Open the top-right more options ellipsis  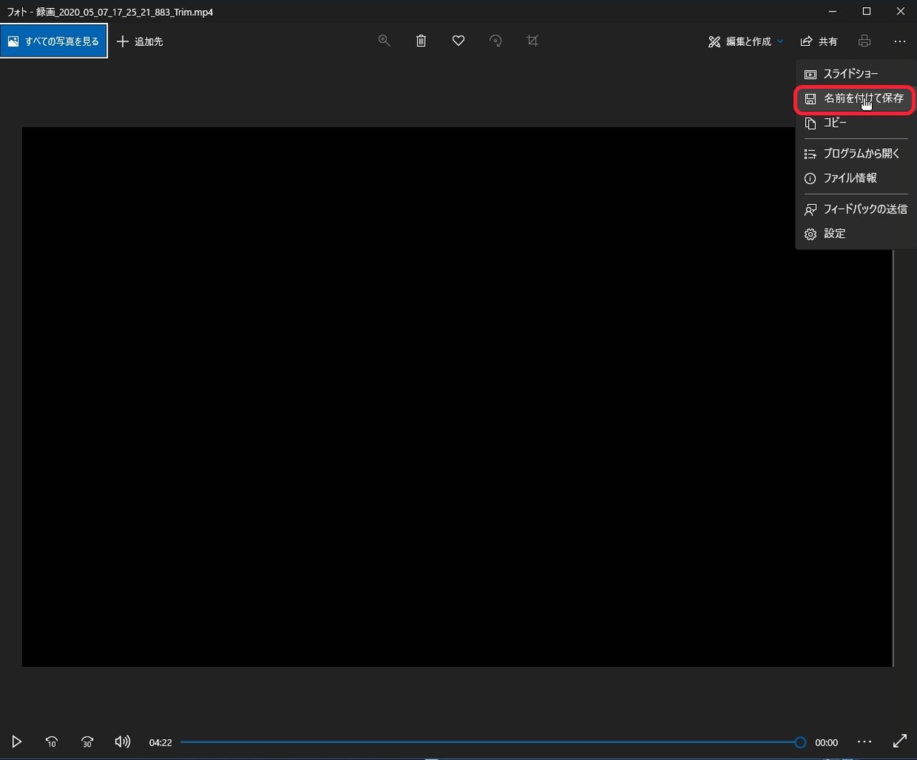click(900, 42)
